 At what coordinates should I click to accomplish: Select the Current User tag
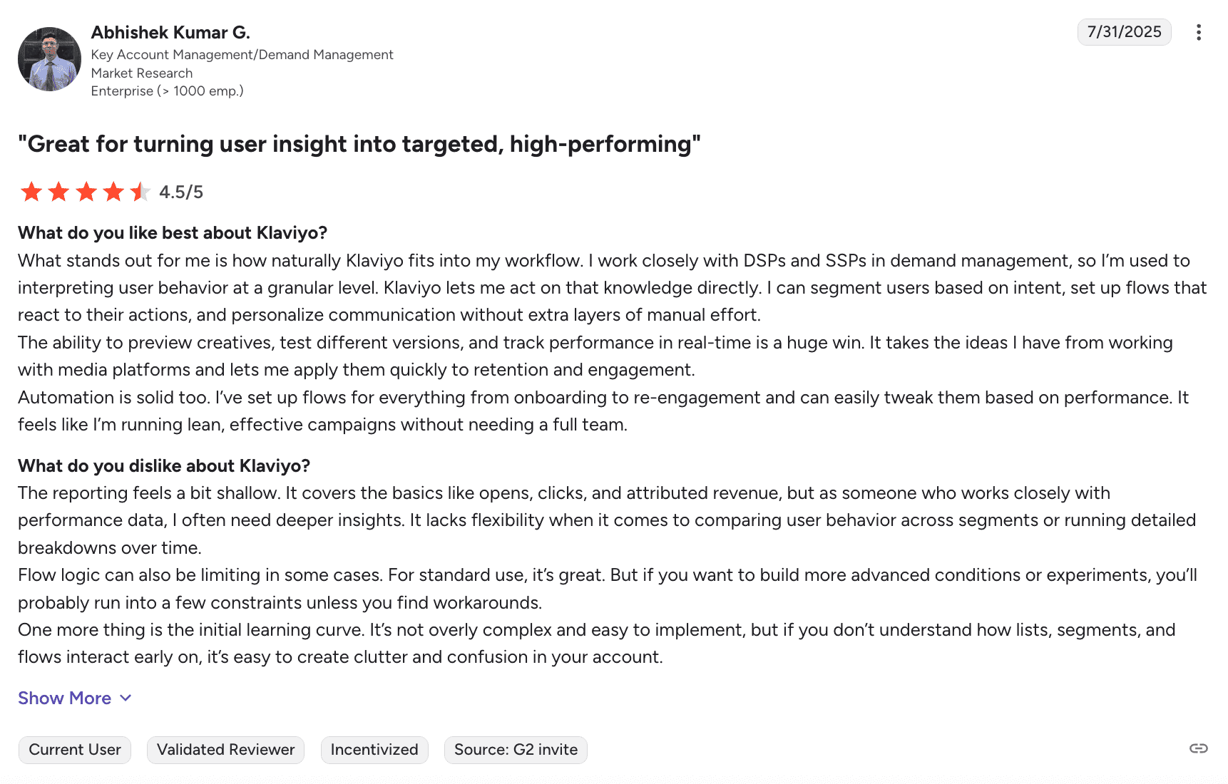(x=75, y=750)
